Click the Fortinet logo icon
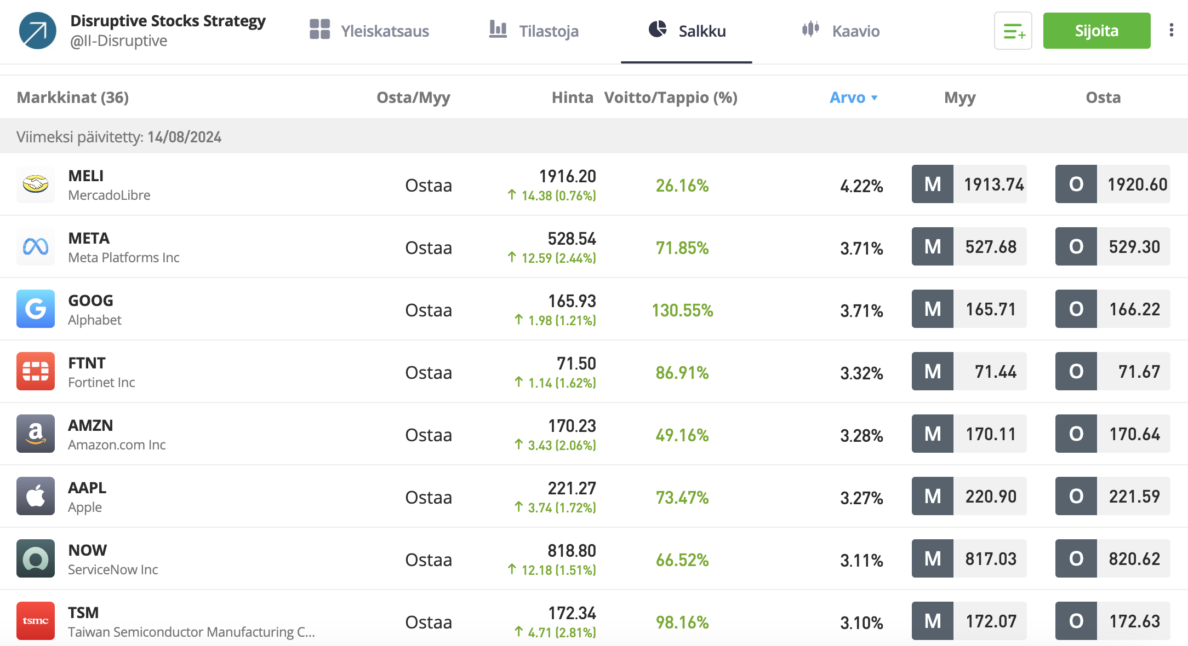 [36, 371]
